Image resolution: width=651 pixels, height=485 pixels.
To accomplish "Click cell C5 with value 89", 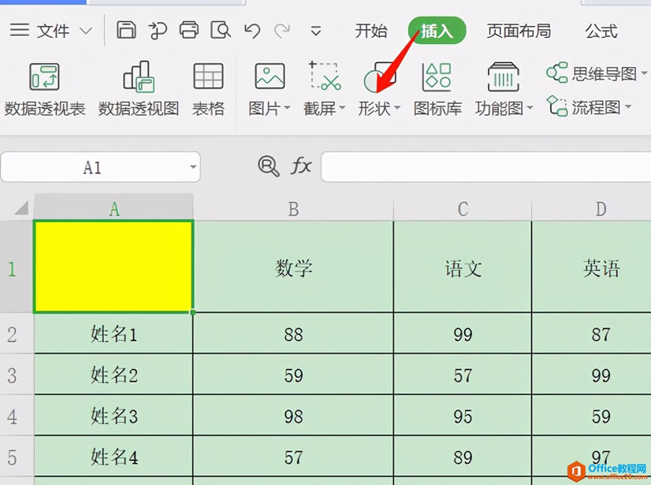I will (463, 457).
